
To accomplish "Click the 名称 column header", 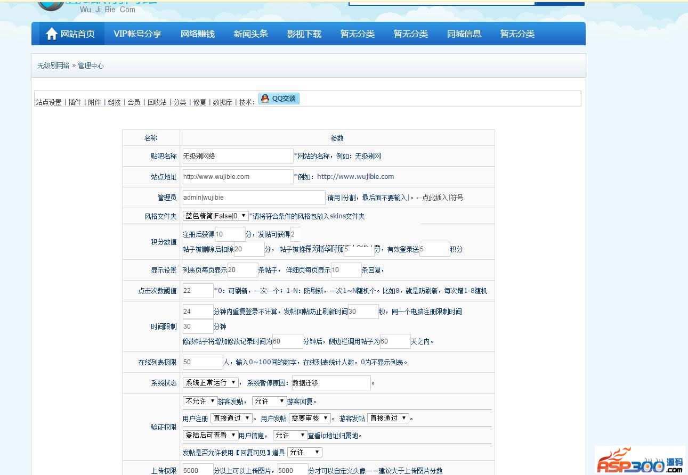I will (151, 138).
